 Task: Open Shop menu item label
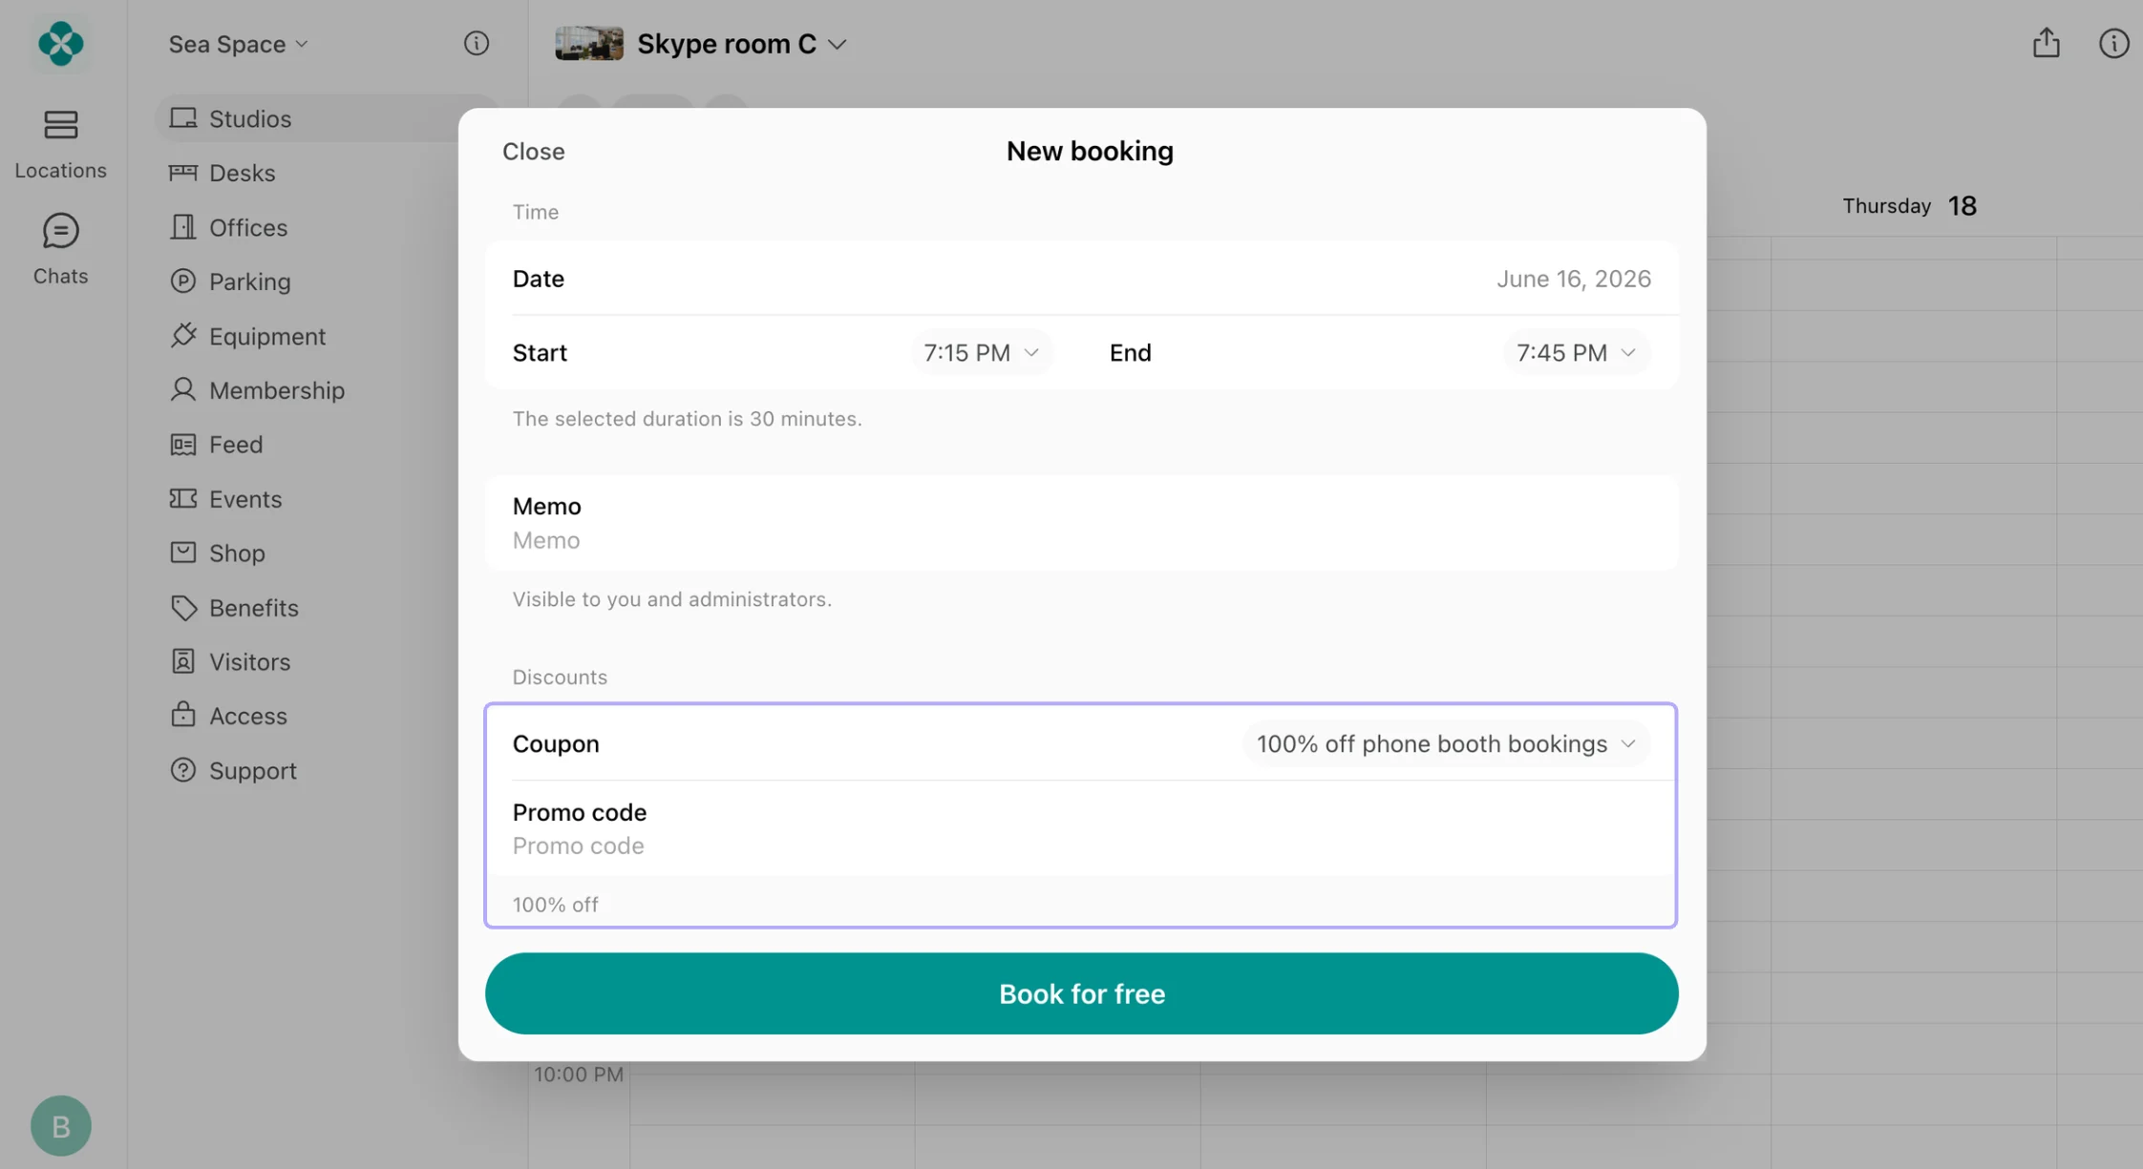coord(237,553)
